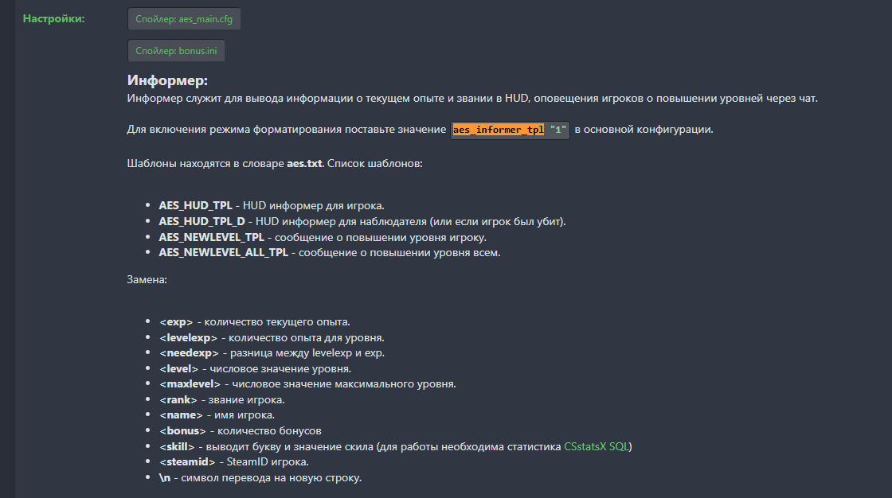Click the <needexp> placeholder text

tap(189, 353)
